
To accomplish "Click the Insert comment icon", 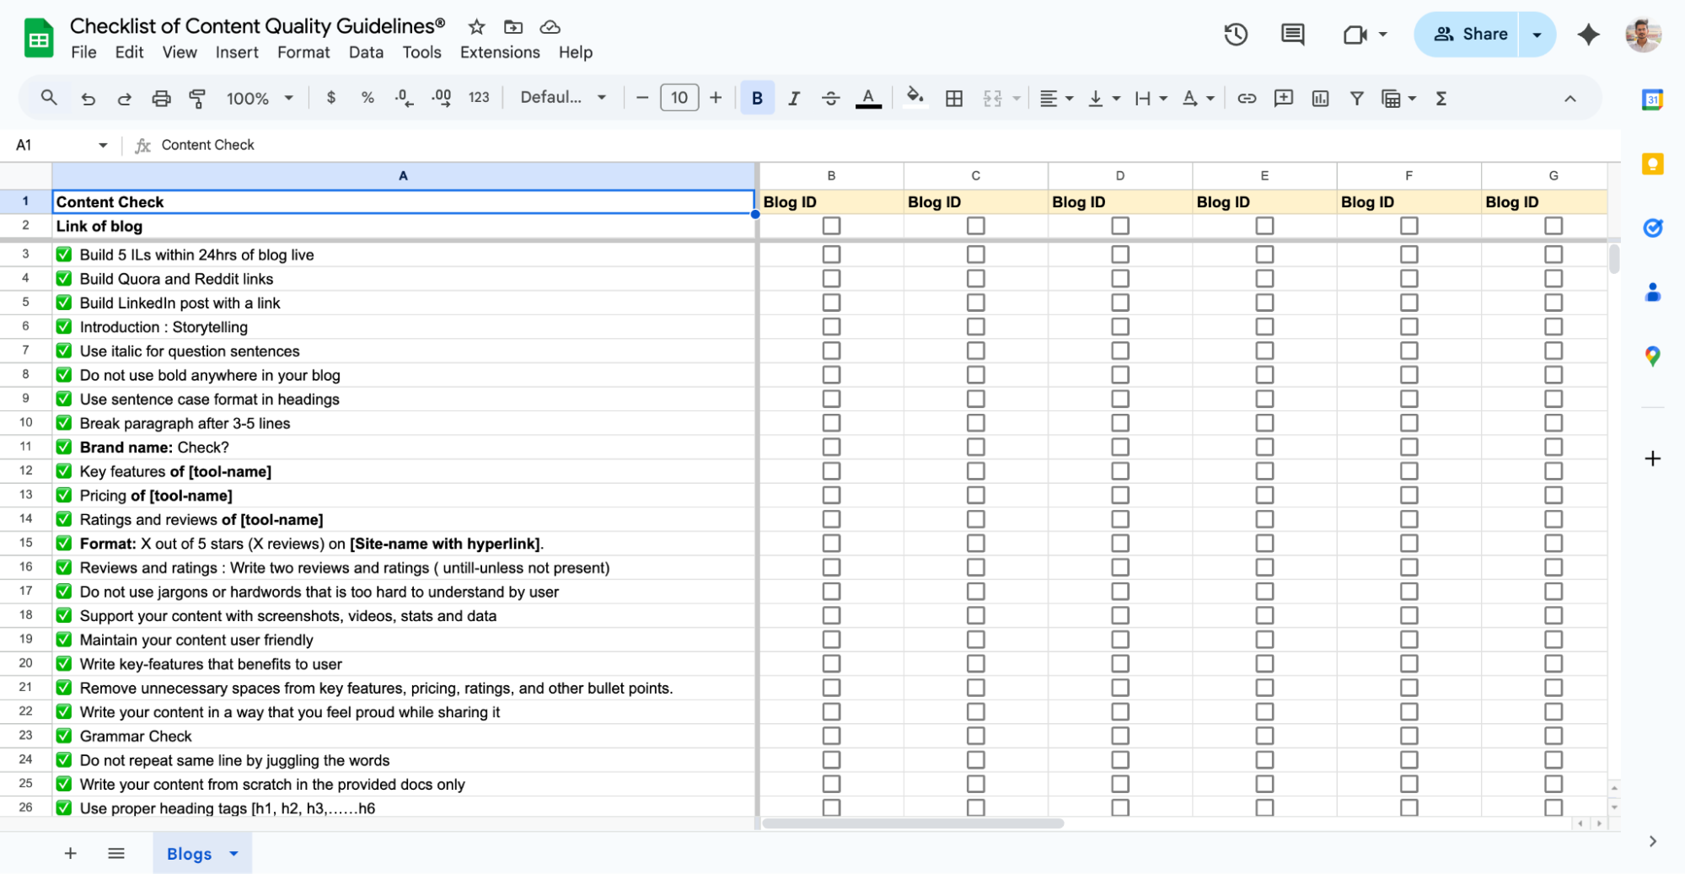I will click(x=1283, y=99).
